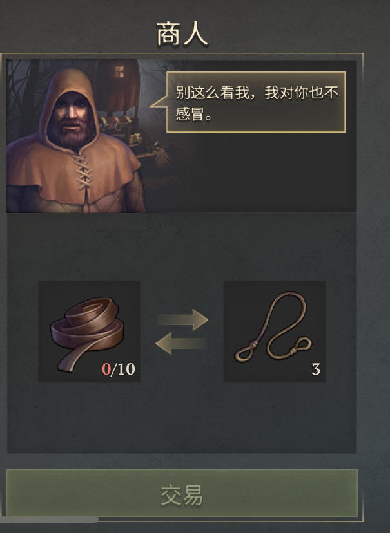390x533 pixels.
Task: Click the right-pointing exchange arrow
Action: pos(182,319)
